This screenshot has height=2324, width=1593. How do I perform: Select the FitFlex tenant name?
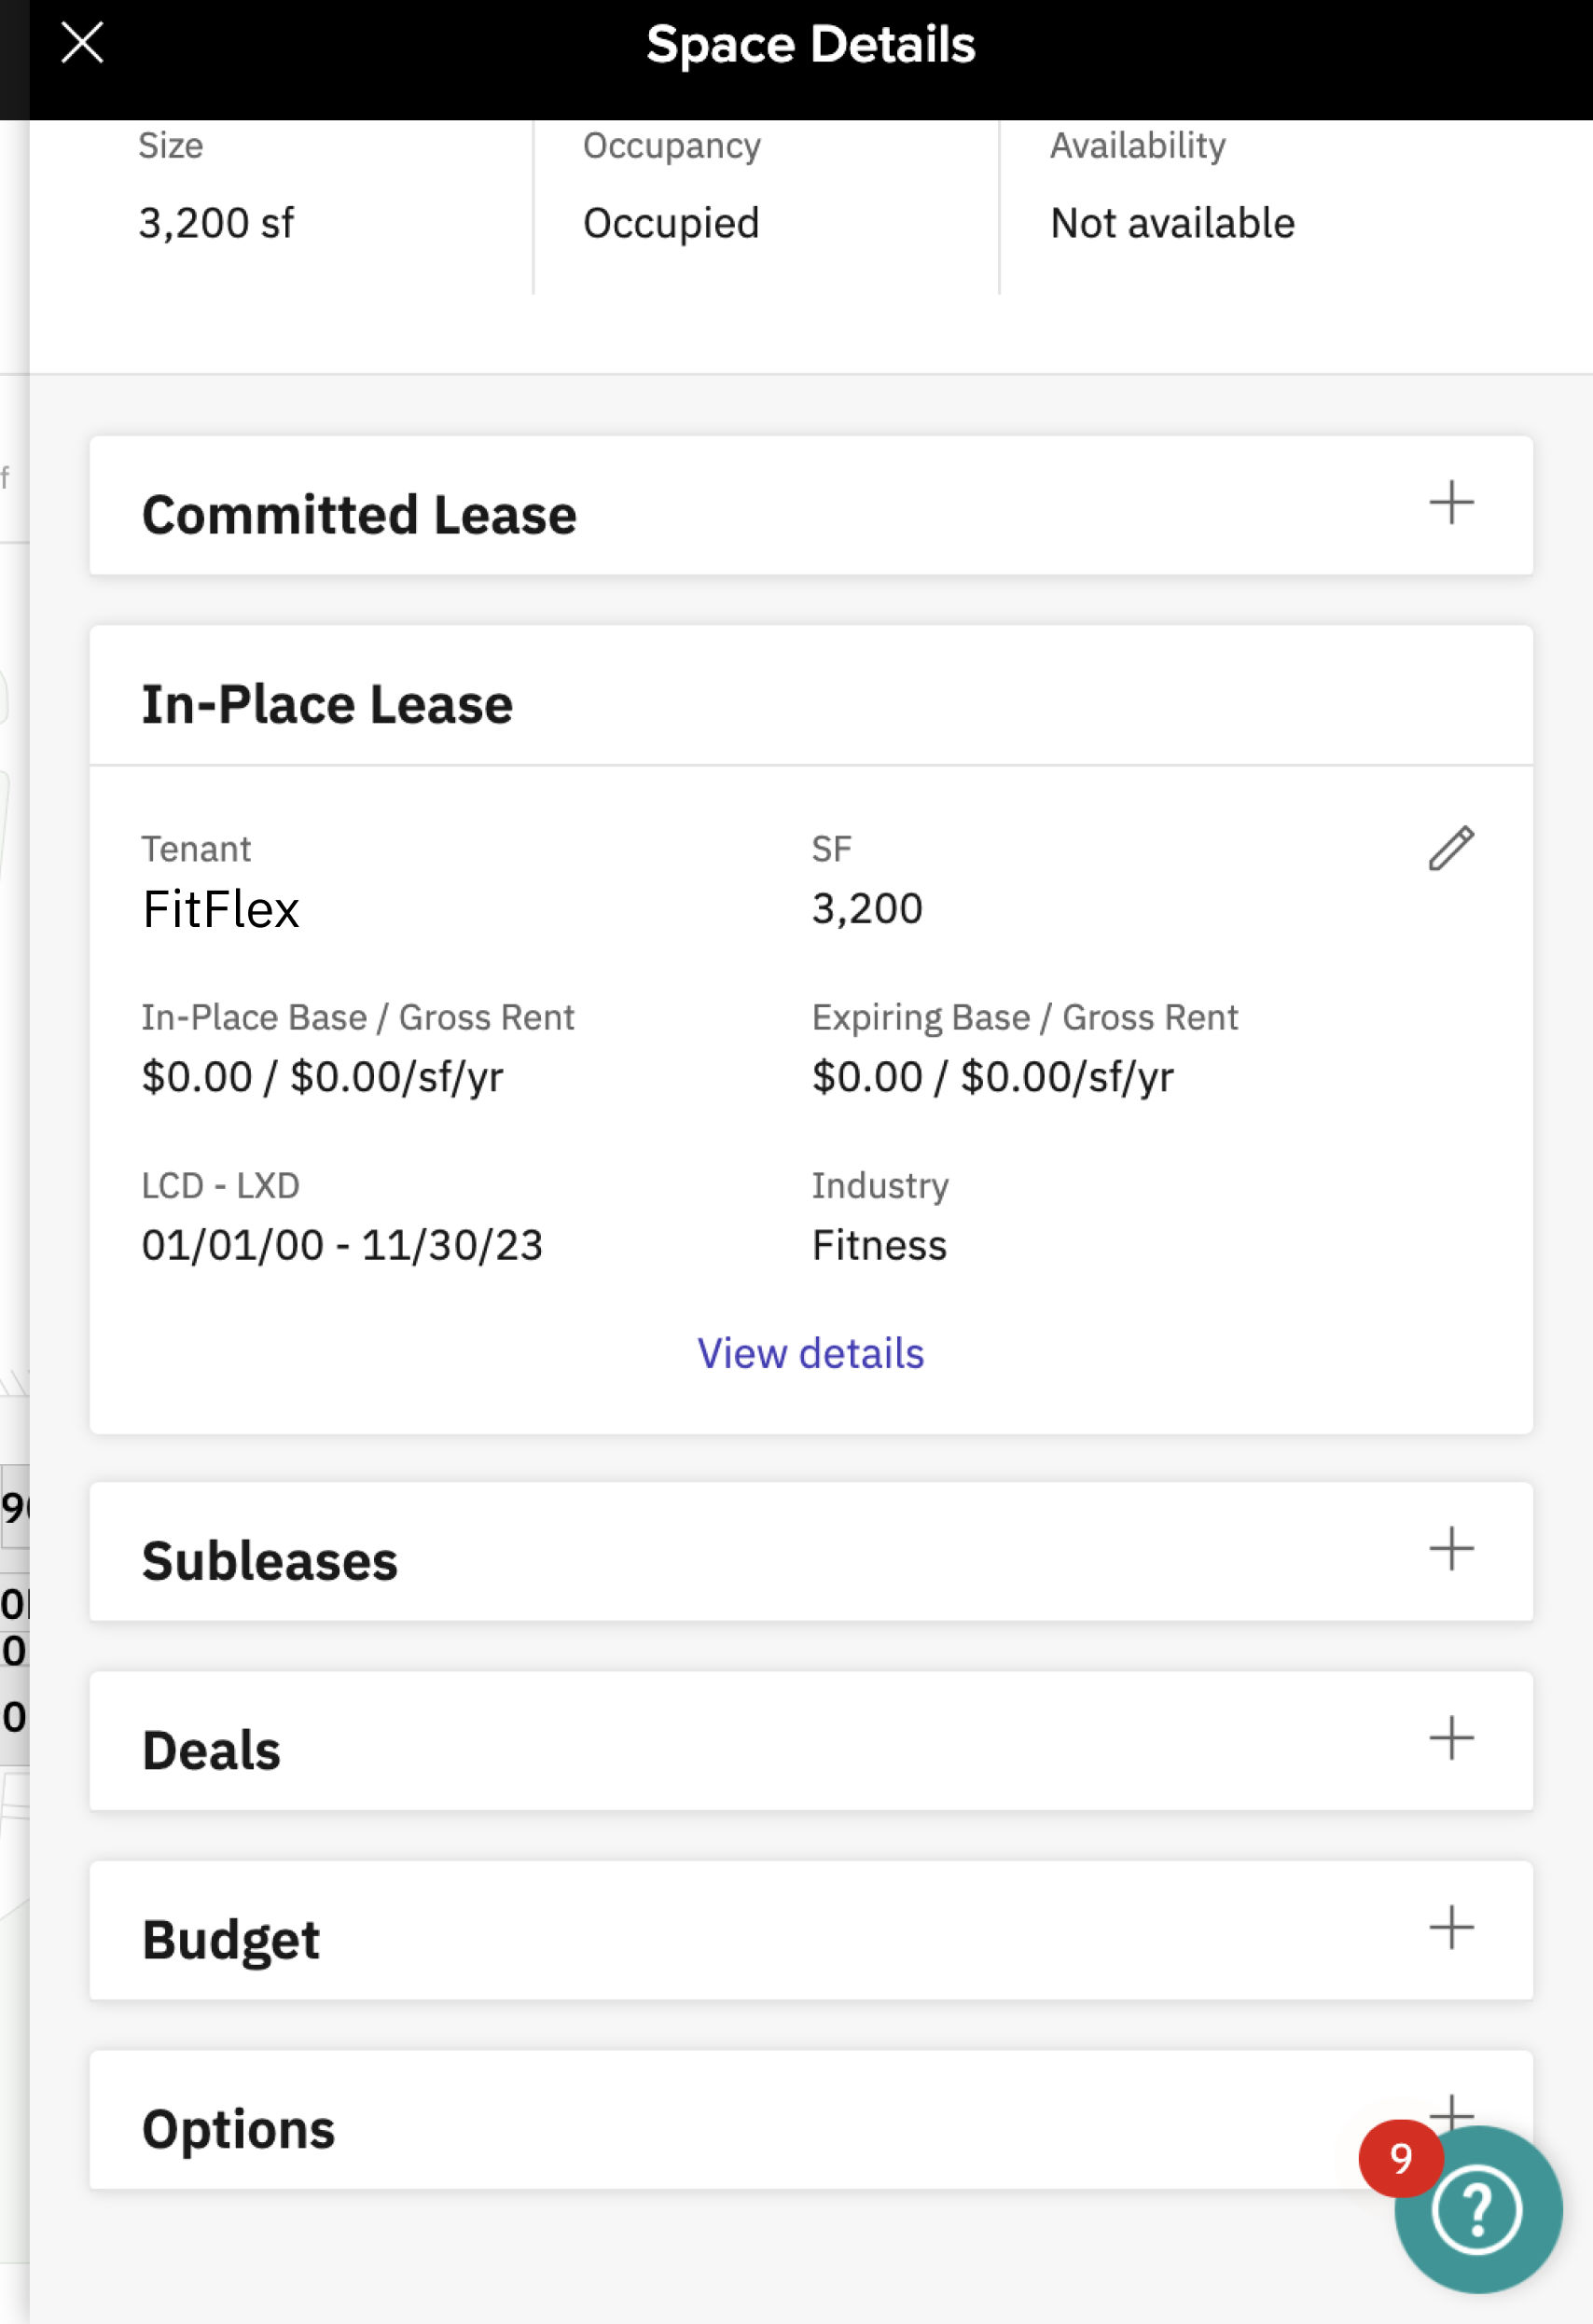pos(221,909)
